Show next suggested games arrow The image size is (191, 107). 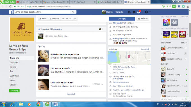click(x=187, y=34)
